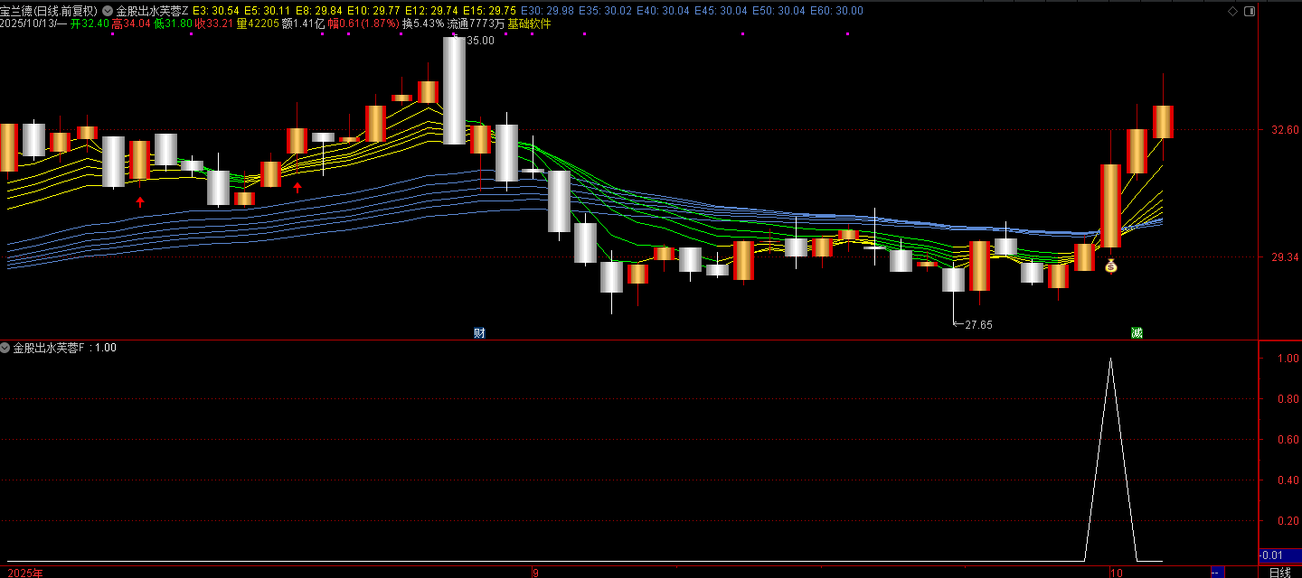Click the blue 财 marker icon

[479, 332]
